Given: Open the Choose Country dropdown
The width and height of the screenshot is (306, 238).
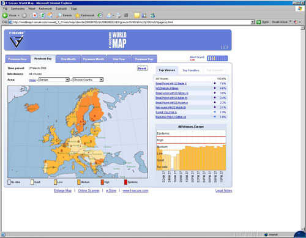Looking at the screenshot, I should coord(101,80).
